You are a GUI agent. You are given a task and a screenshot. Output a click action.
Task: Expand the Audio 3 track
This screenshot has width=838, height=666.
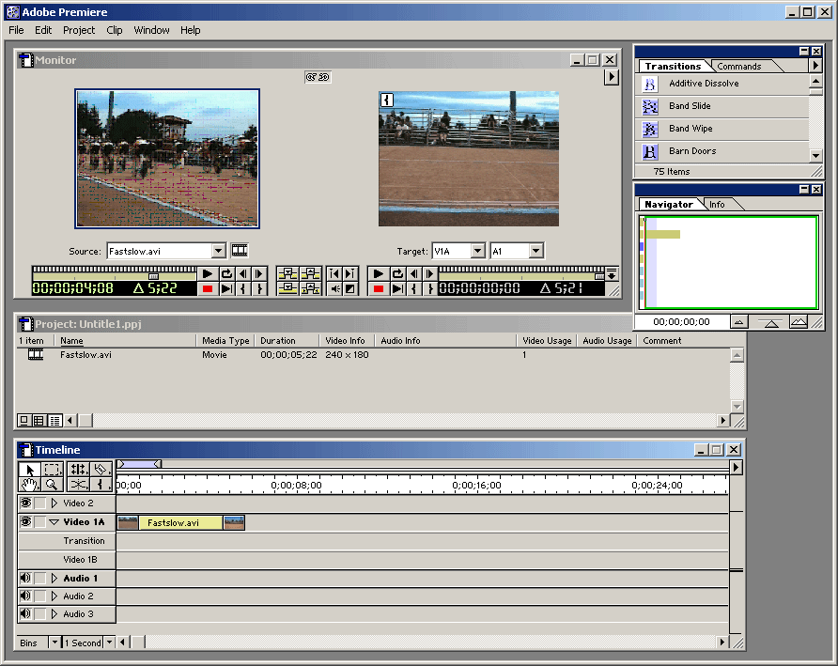click(54, 613)
